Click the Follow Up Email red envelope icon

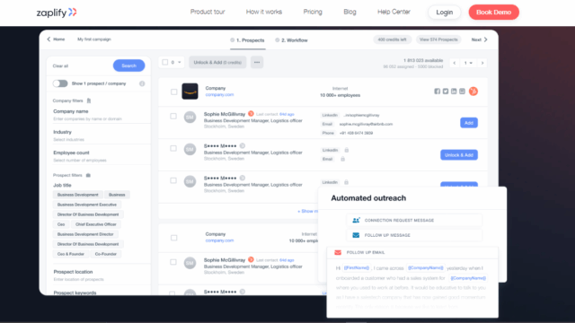[x=338, y=252]
